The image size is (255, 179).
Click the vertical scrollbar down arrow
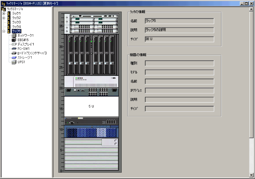[x=252, y=174]
